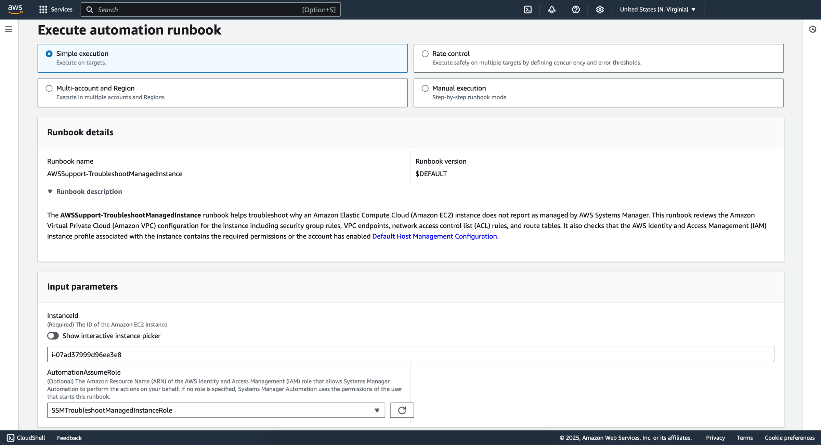Open the settings gear icon
821x445 pixels.
click(x=599, y=10)
